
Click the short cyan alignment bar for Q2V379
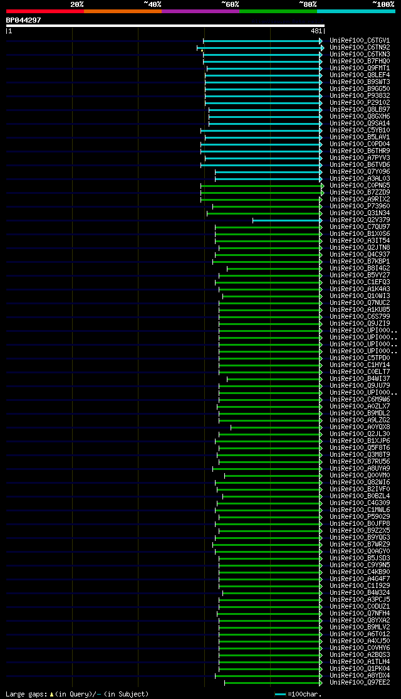coord(287,220)
